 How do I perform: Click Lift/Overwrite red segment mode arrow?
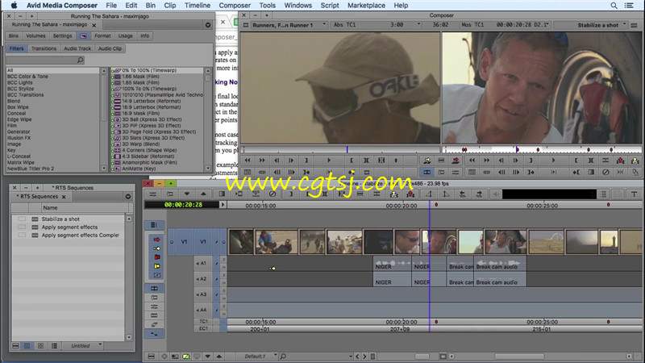click(156, 240)
